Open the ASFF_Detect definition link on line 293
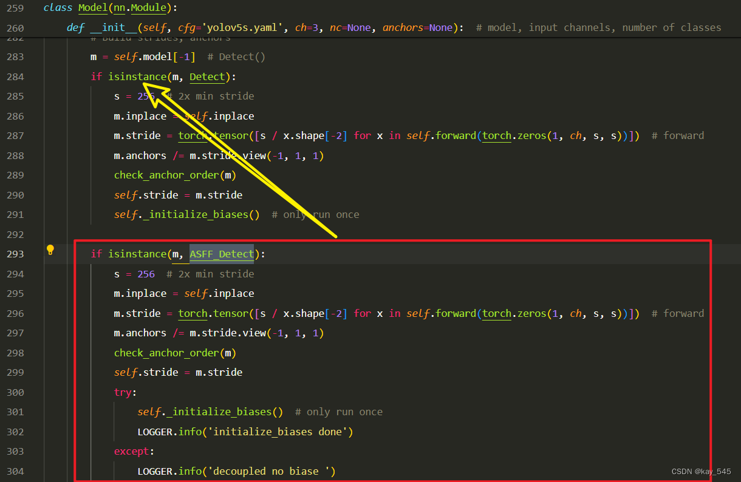This screenshot has height=482, width=741. [x=221, y=254]
